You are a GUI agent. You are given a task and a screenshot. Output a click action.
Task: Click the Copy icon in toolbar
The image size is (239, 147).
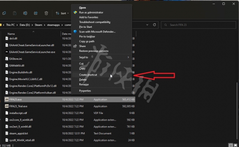point(4,13)
